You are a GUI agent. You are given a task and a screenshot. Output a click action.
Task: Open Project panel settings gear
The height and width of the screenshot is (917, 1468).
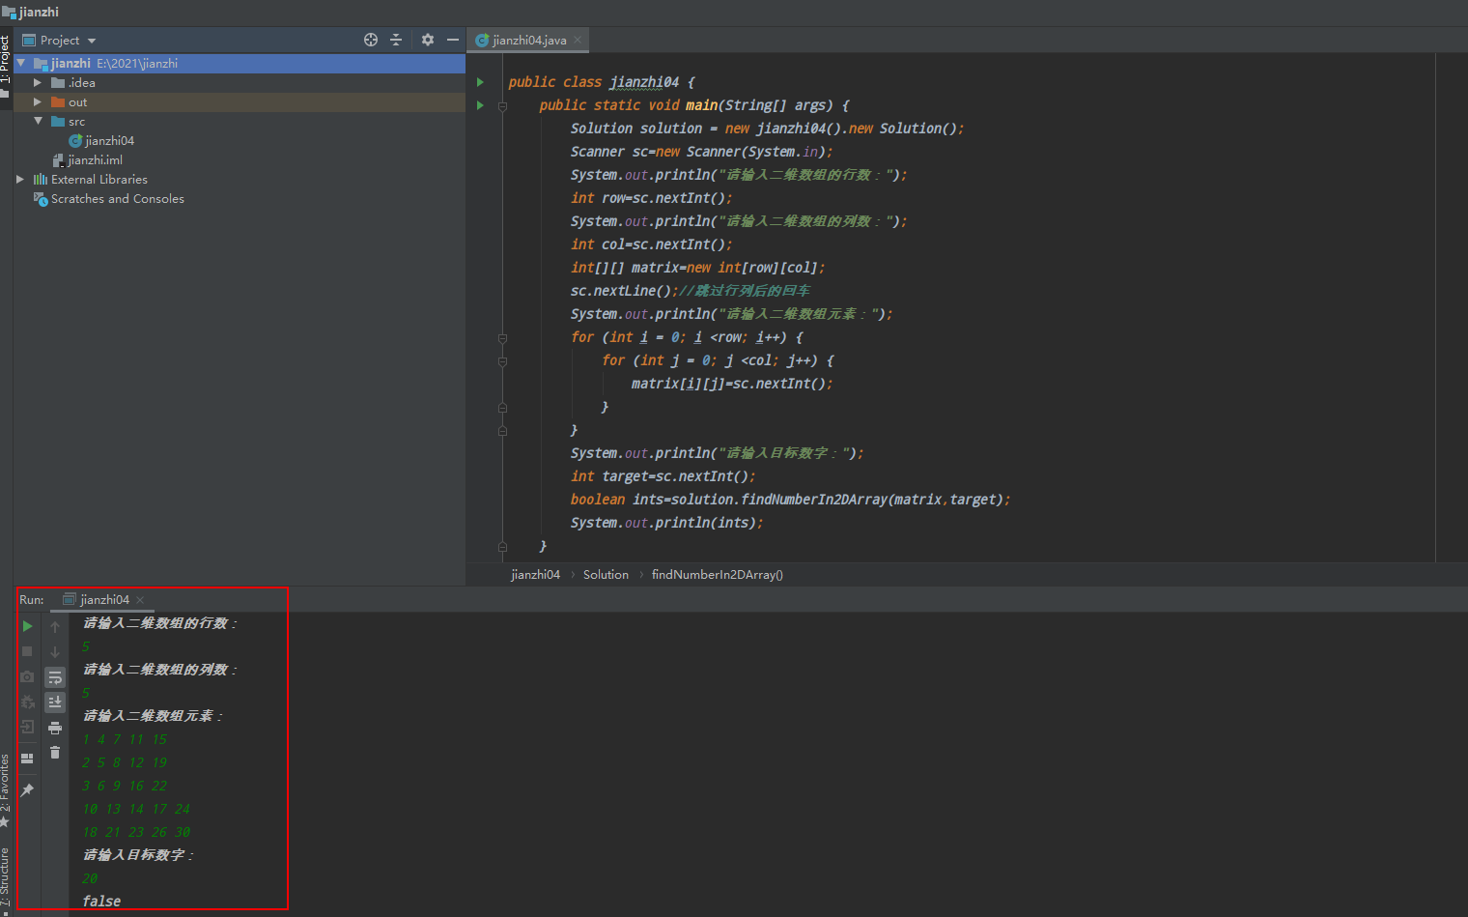428,40
